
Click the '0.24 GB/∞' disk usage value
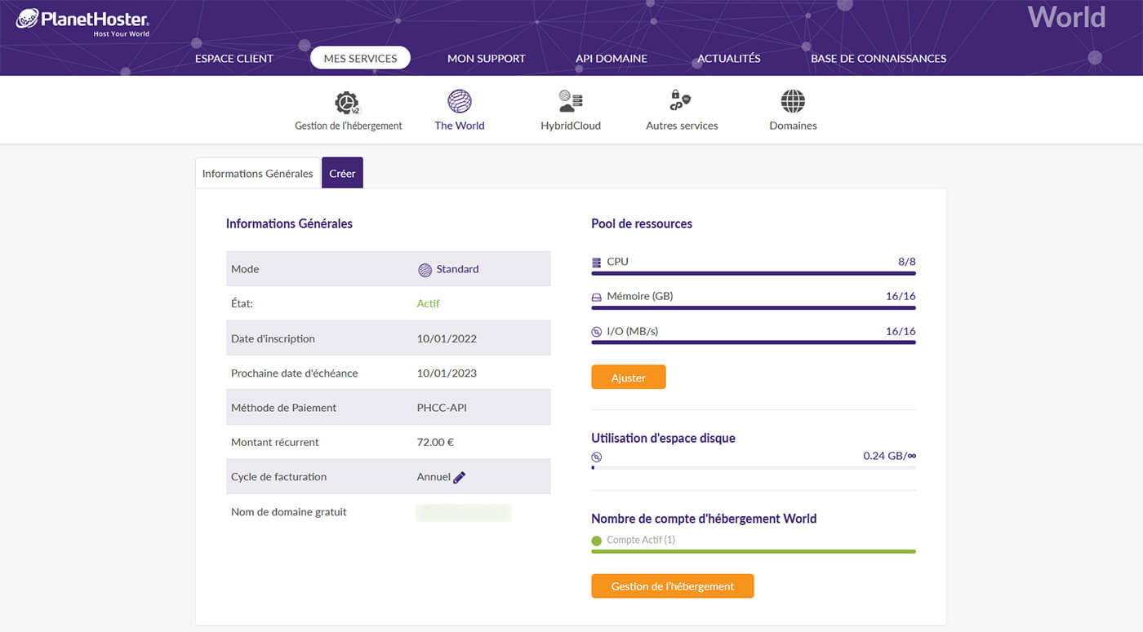click(889, 456)
